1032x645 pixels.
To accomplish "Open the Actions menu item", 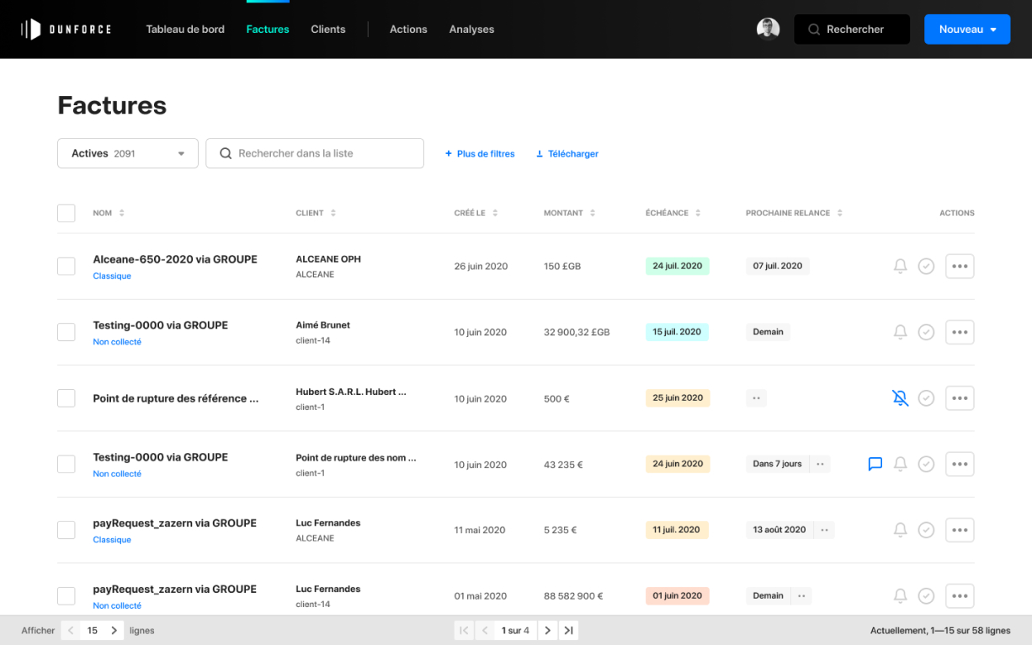I will [x=408, y=29].
